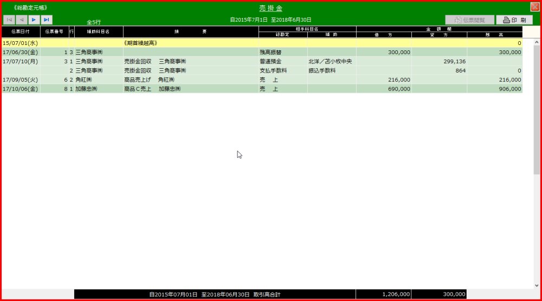Click the next record arrow button
This screenshot has height=301, width=542.
pyautogui.click(x=34, y=20)
